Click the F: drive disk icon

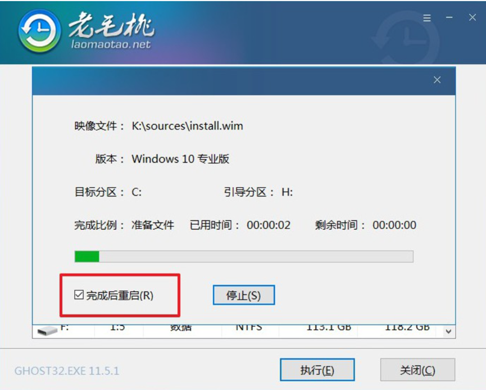point(47,330)
